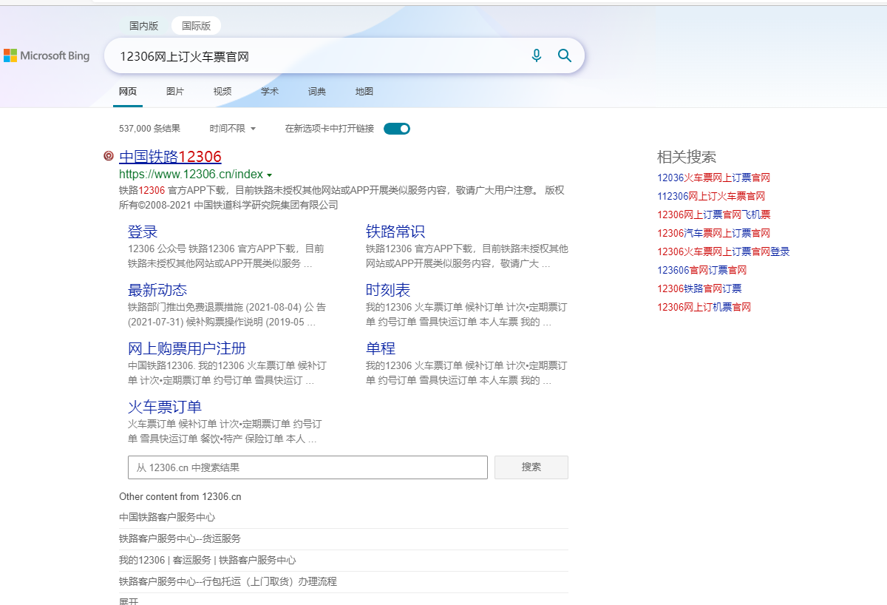The width and height of the screenshot is (887, 605).
Task: Open the https://www.12306.cn/index URL
Action: (191, 175)
